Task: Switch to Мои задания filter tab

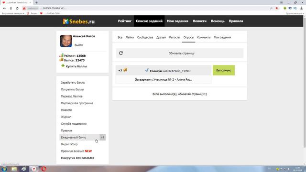Action: [x=222, y=37]
